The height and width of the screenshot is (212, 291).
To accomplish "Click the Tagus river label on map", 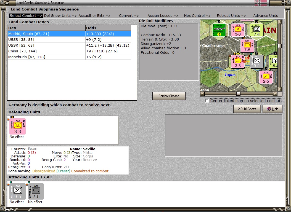I will 230,75.
